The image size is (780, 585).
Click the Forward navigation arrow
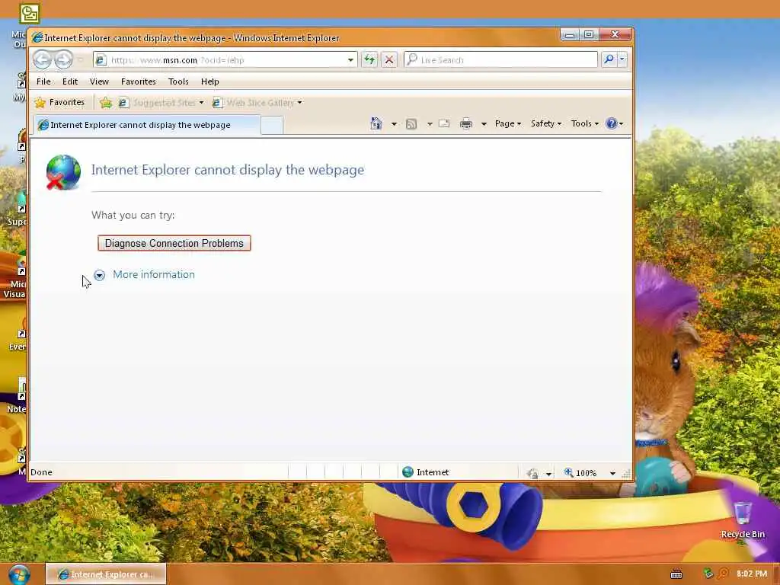(x=63, y=59)
